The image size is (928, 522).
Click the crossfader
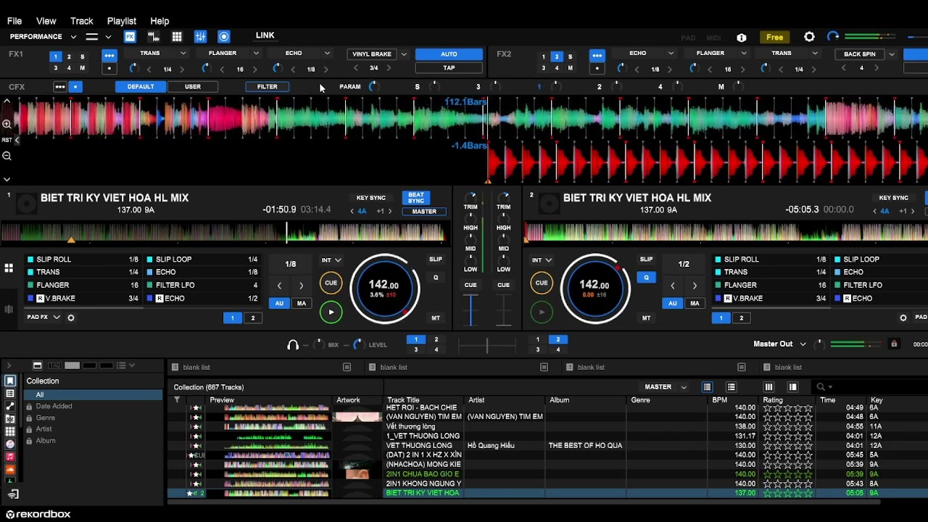tap(487, 346)
